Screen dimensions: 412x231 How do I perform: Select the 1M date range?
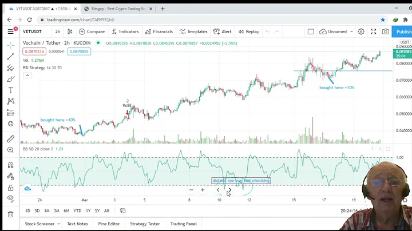47,211
